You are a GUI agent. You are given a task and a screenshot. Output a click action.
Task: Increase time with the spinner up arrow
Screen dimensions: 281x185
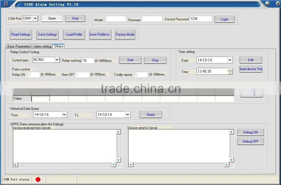[x=230, y=70]
